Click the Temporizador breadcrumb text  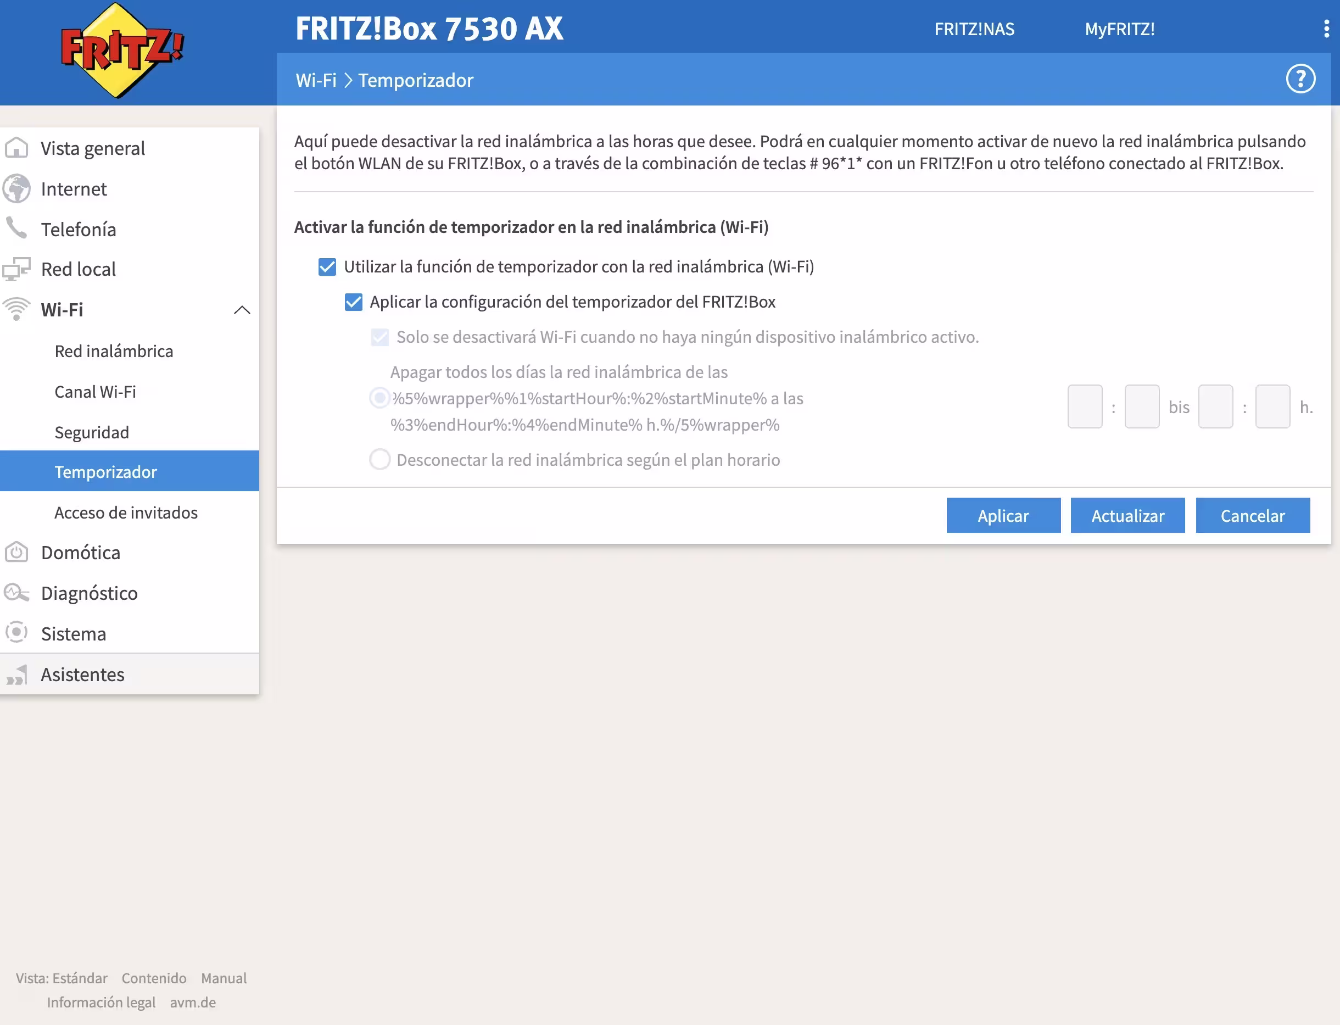pyautogui.click(x=415, y=80)
